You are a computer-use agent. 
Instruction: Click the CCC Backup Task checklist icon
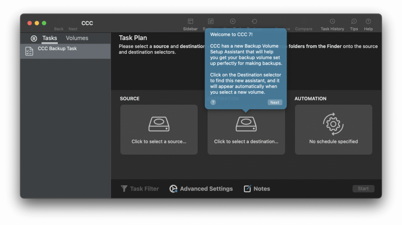click(29, 51)
